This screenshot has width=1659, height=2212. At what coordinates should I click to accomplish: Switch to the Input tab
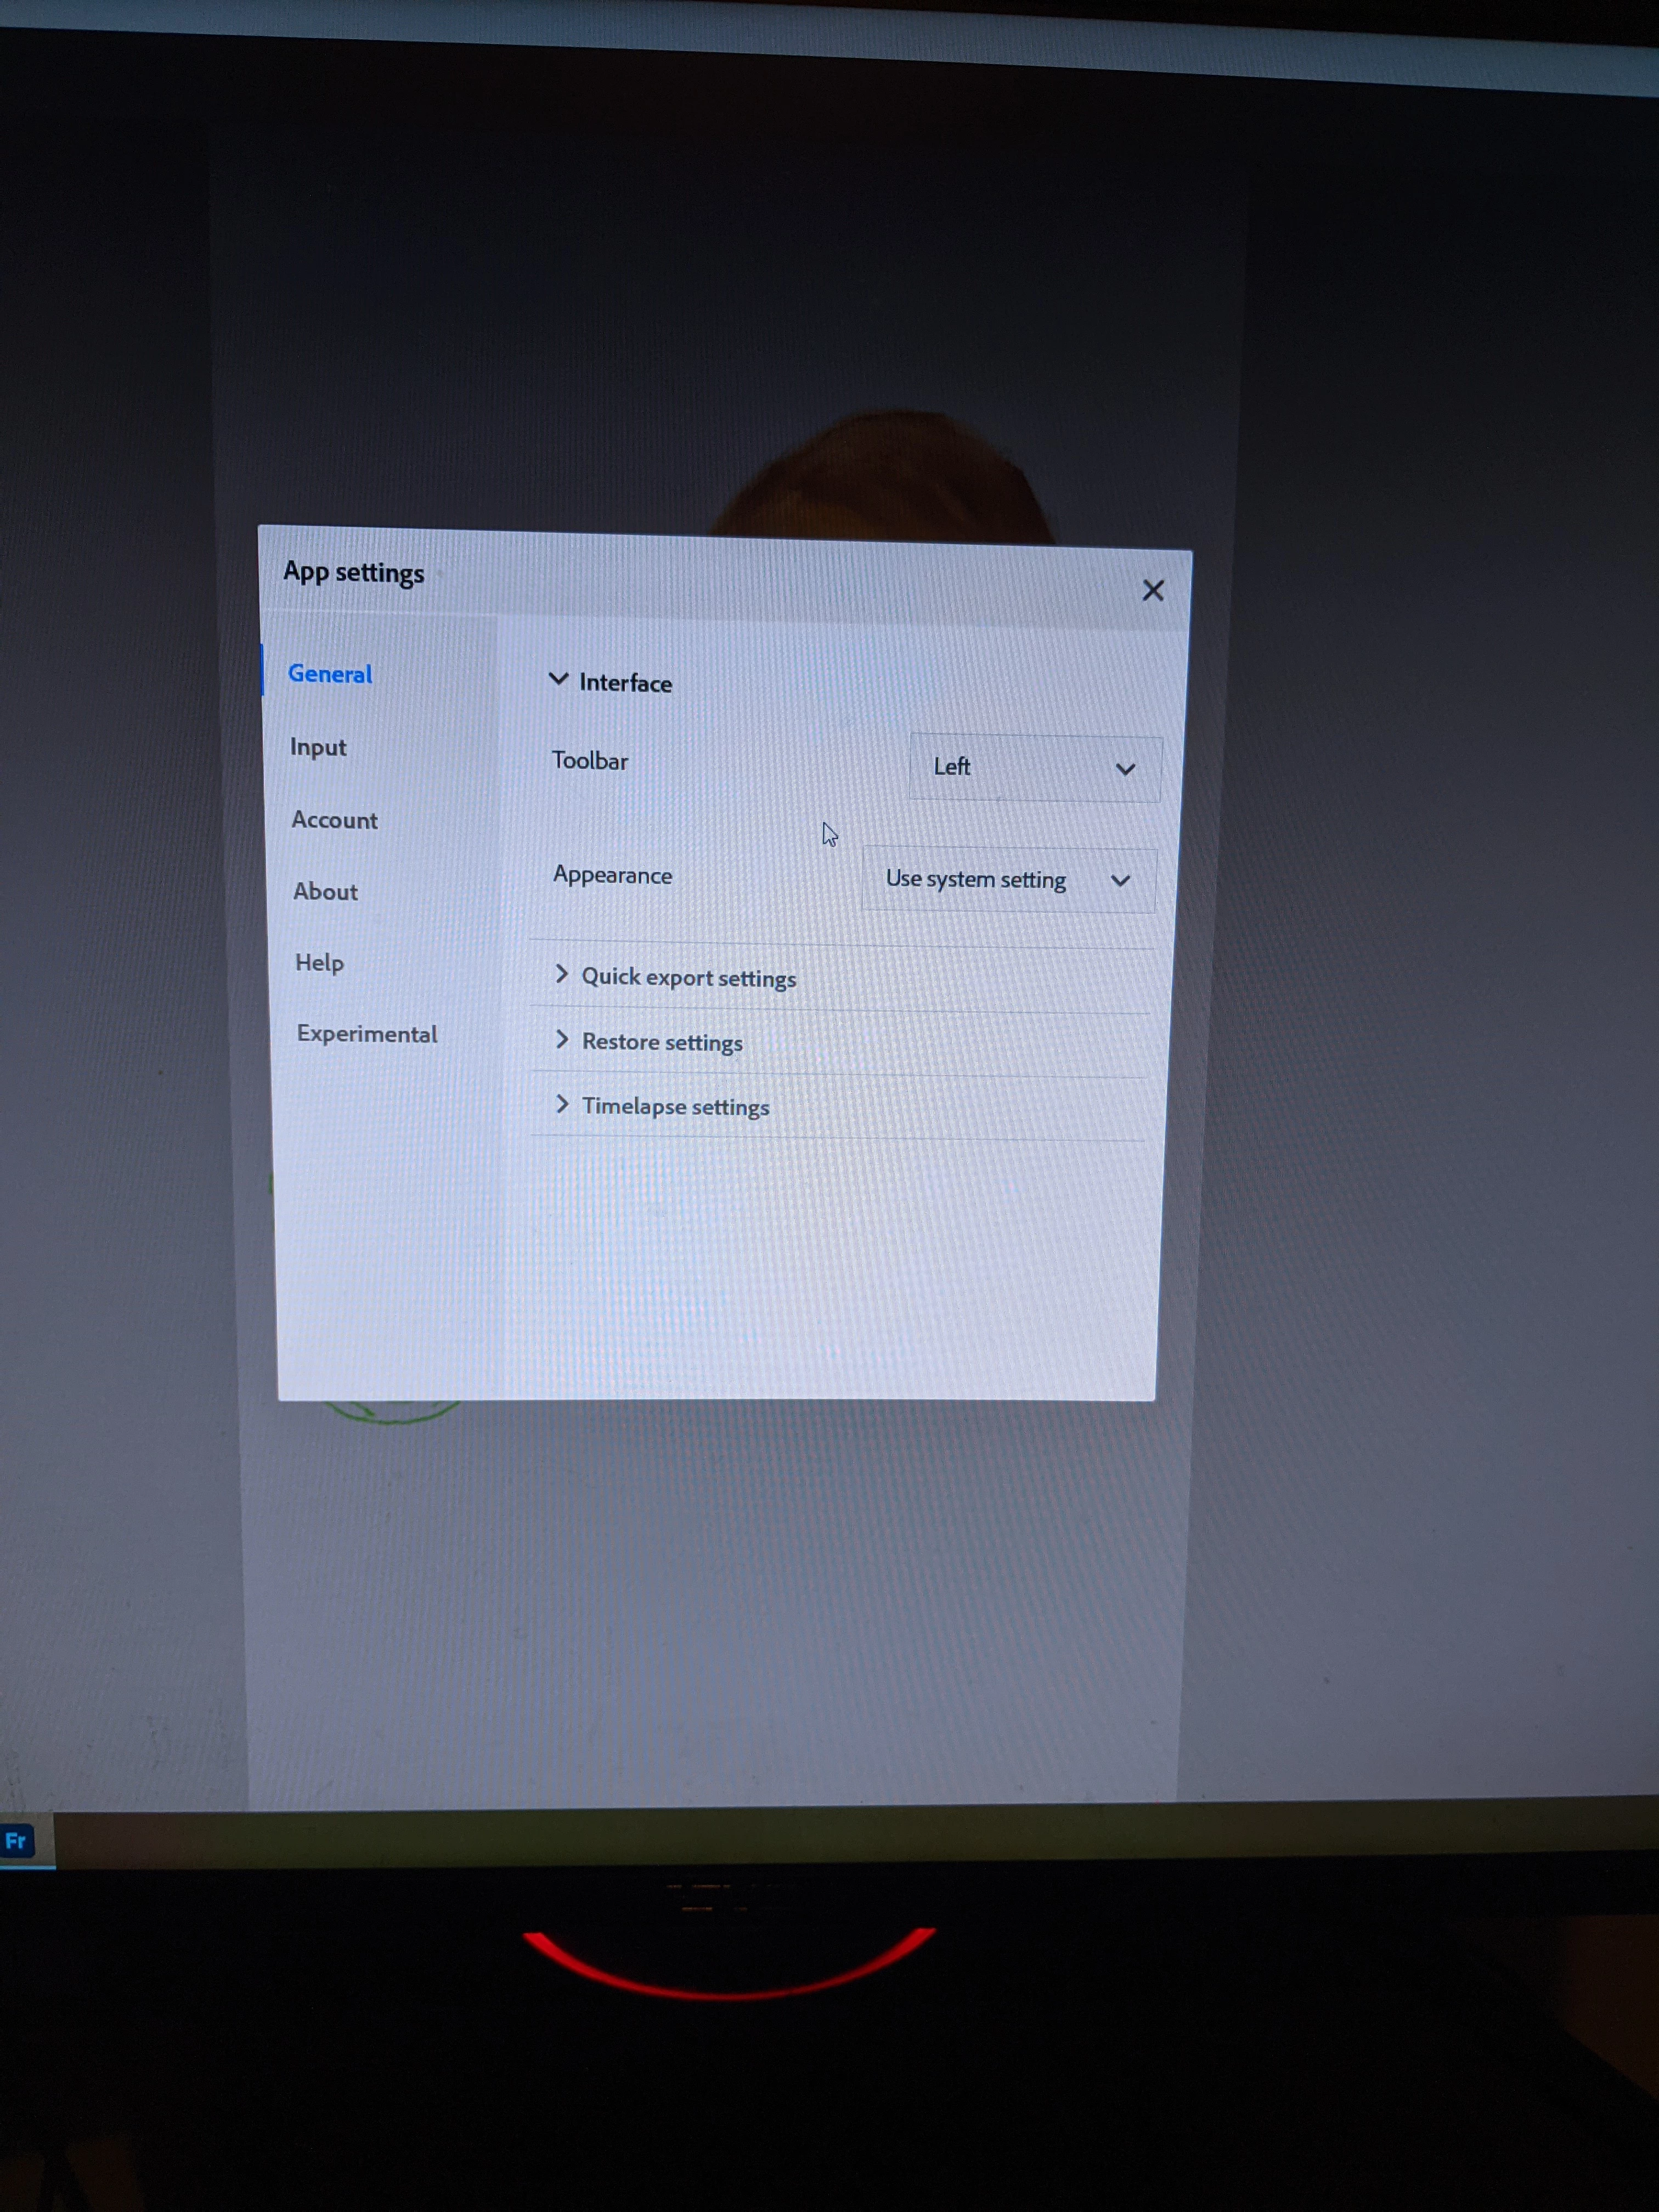click(x=318, y=747)
